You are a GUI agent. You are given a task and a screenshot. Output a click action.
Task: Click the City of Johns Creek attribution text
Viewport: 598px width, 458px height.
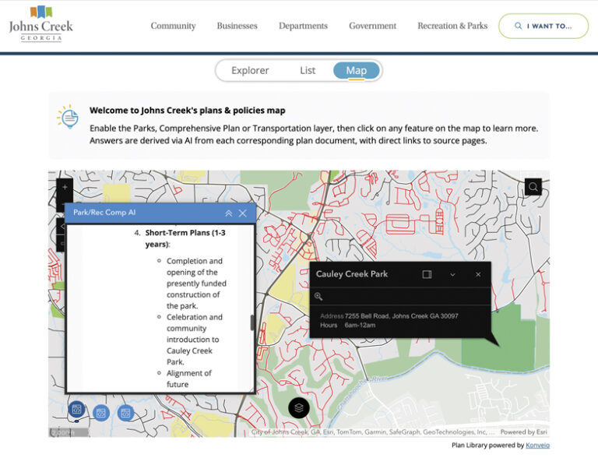pyautogui.click(x=374, y=432)
